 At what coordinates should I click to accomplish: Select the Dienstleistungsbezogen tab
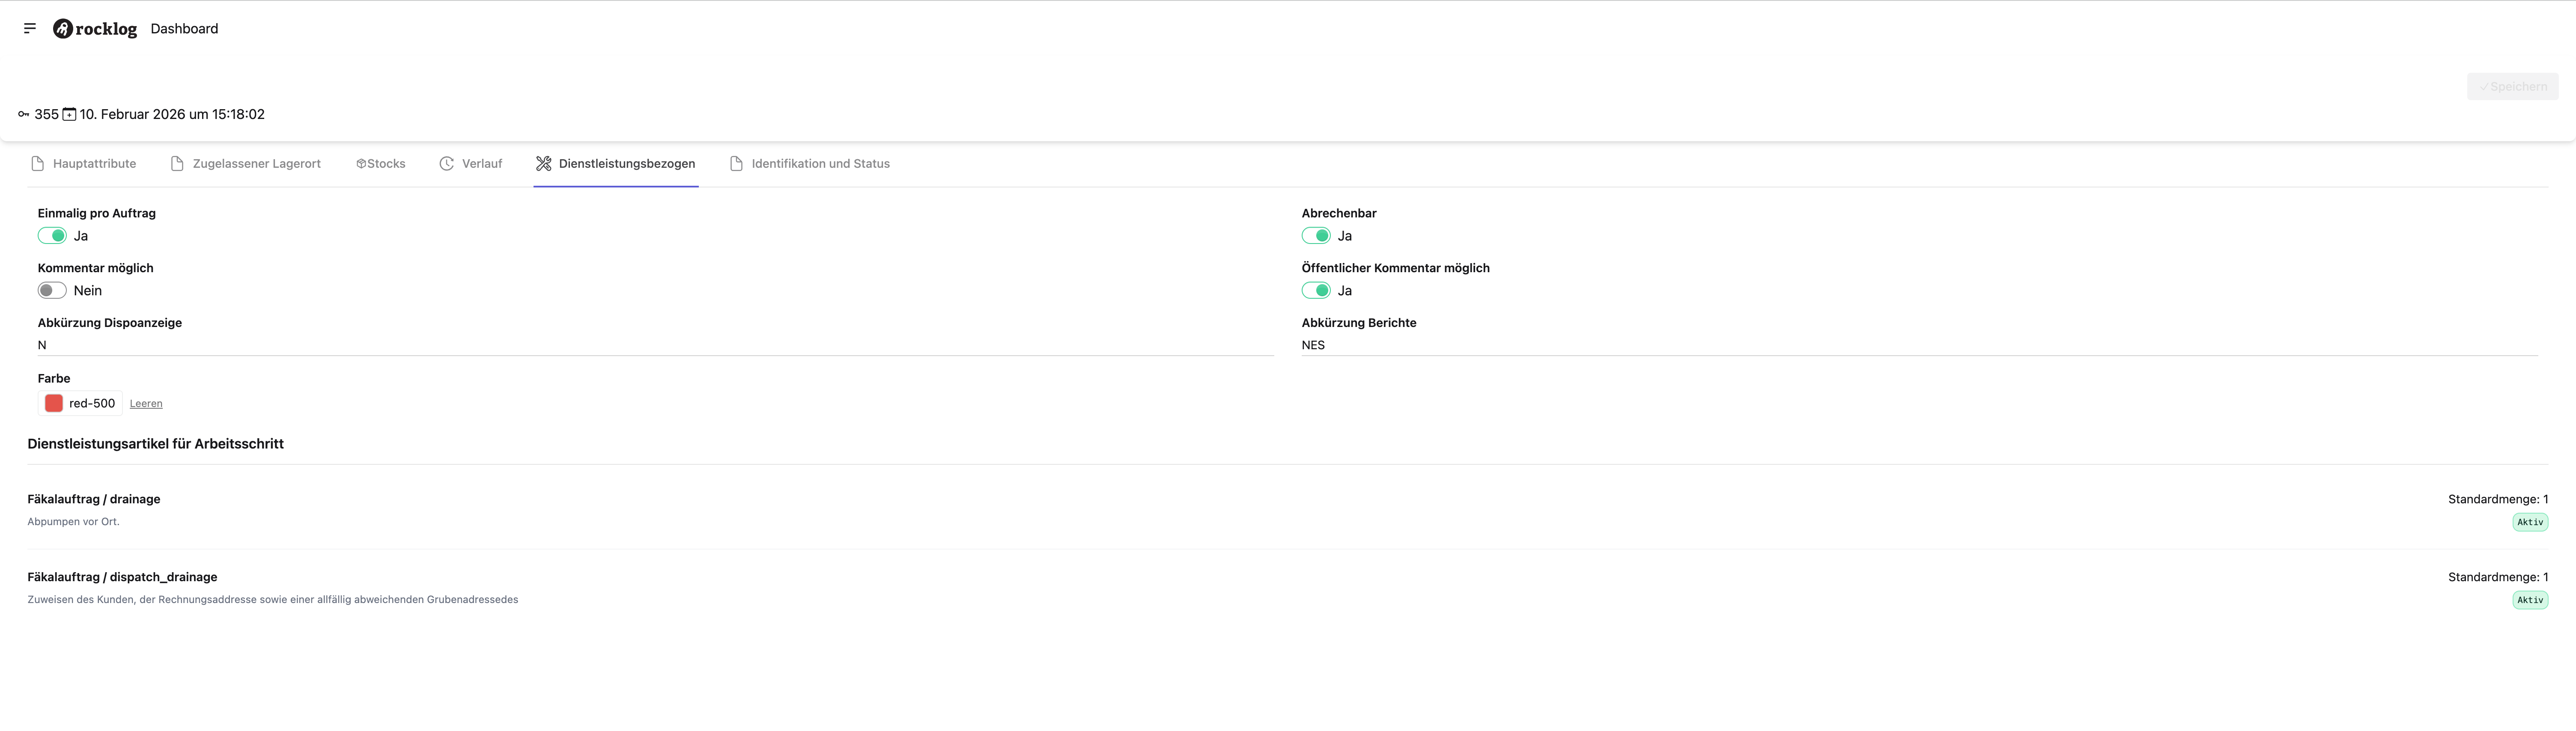616,164
